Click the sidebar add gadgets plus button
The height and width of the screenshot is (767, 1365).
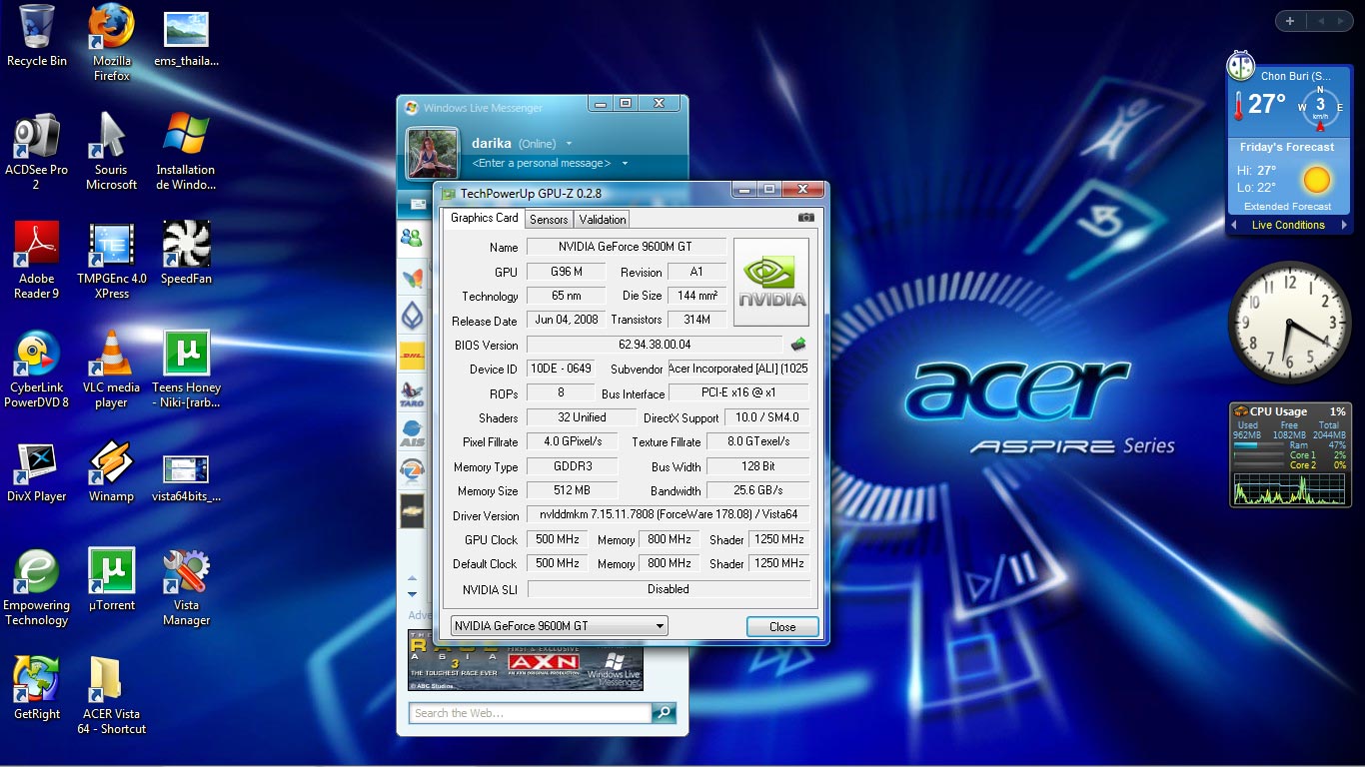pyautogui.click(x=1290, y=21)
